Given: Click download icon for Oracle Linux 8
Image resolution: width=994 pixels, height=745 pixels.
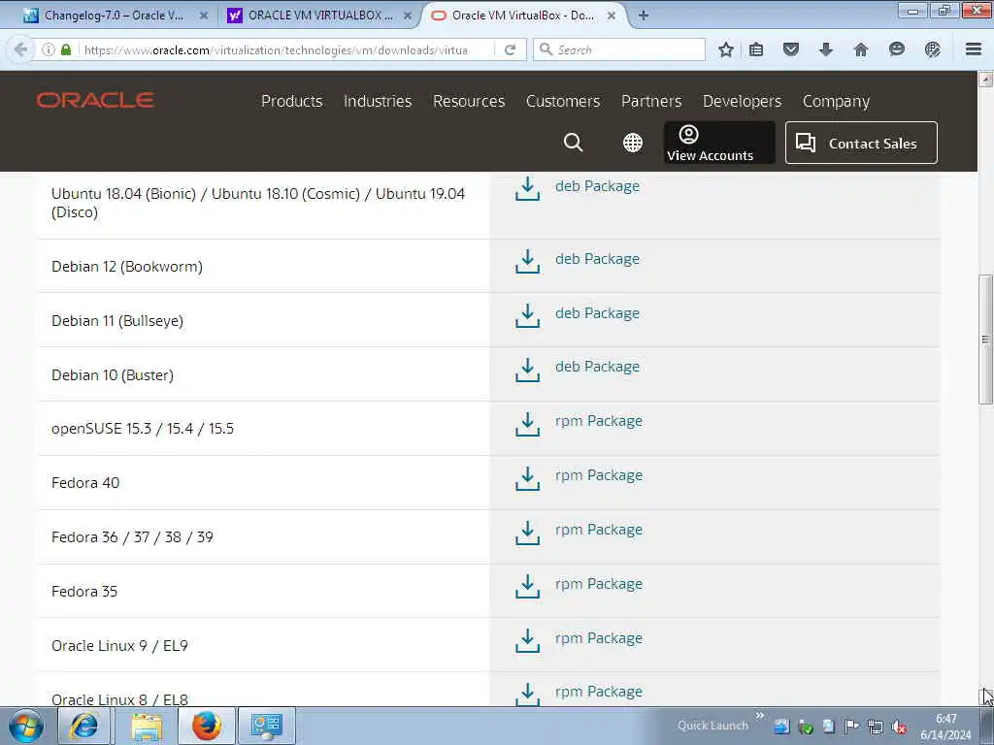Looking at the screenshot, I should click(x=527, y=695).
